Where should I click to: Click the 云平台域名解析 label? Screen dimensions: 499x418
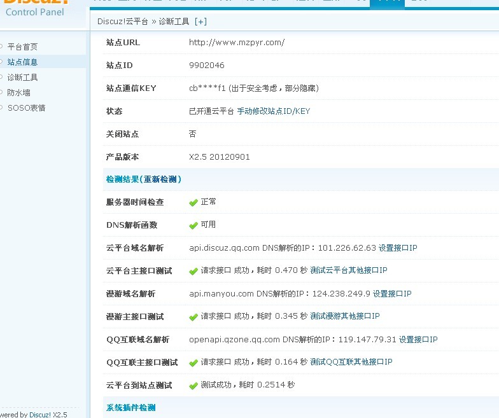click(x=135, y=248)
